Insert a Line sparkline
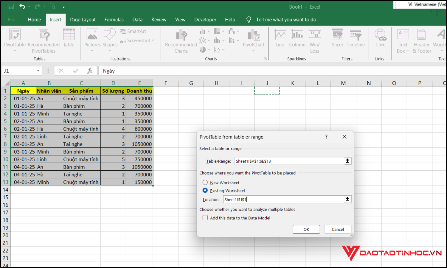This screenshot has height=268, width=447. (x=280, y=40)
